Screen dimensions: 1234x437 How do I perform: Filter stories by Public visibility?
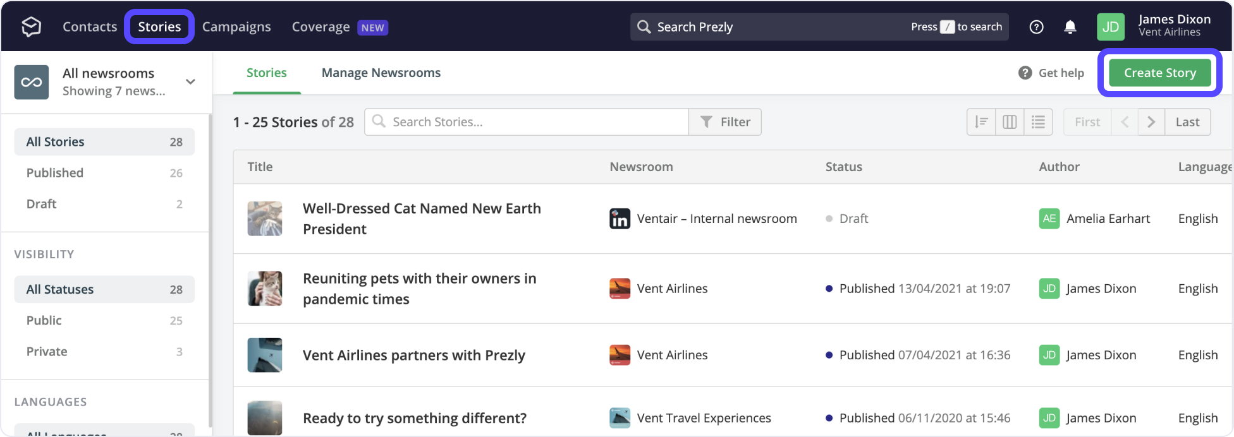click(x=104, y=320)
